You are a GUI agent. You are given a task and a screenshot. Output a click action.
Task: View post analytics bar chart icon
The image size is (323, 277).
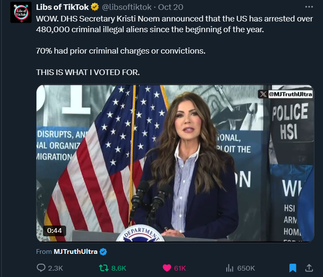pyautogui.click(x=229, y=268)
